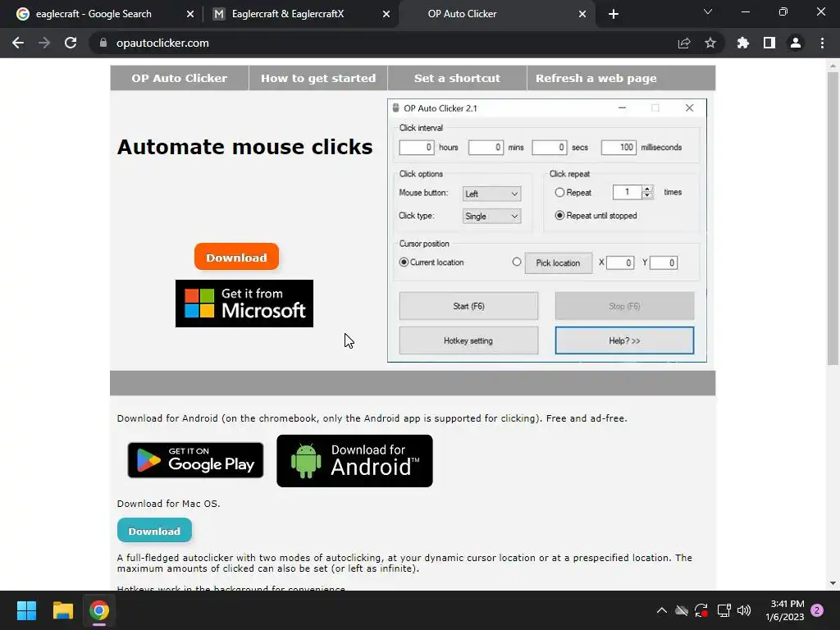
Task: Open a new browser tab
Action: click(614, 14)
